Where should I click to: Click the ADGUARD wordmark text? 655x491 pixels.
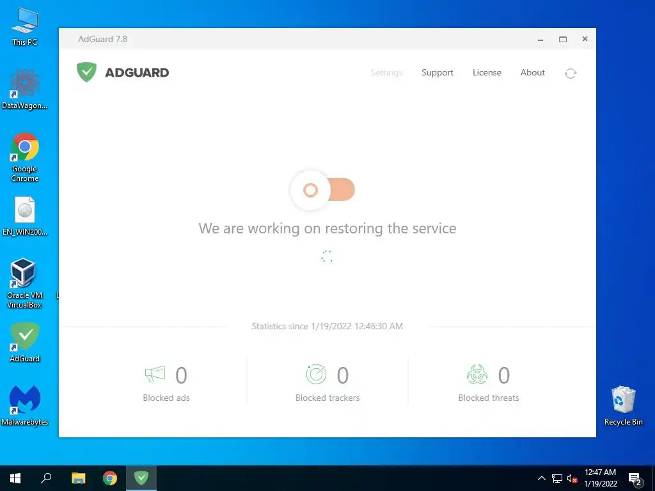(x=137, y=73)
